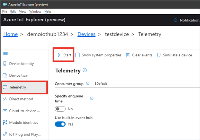Click info icon beside Specify enqueue time
The height and width of the screenshot is (140, 200).
point(92,98)
